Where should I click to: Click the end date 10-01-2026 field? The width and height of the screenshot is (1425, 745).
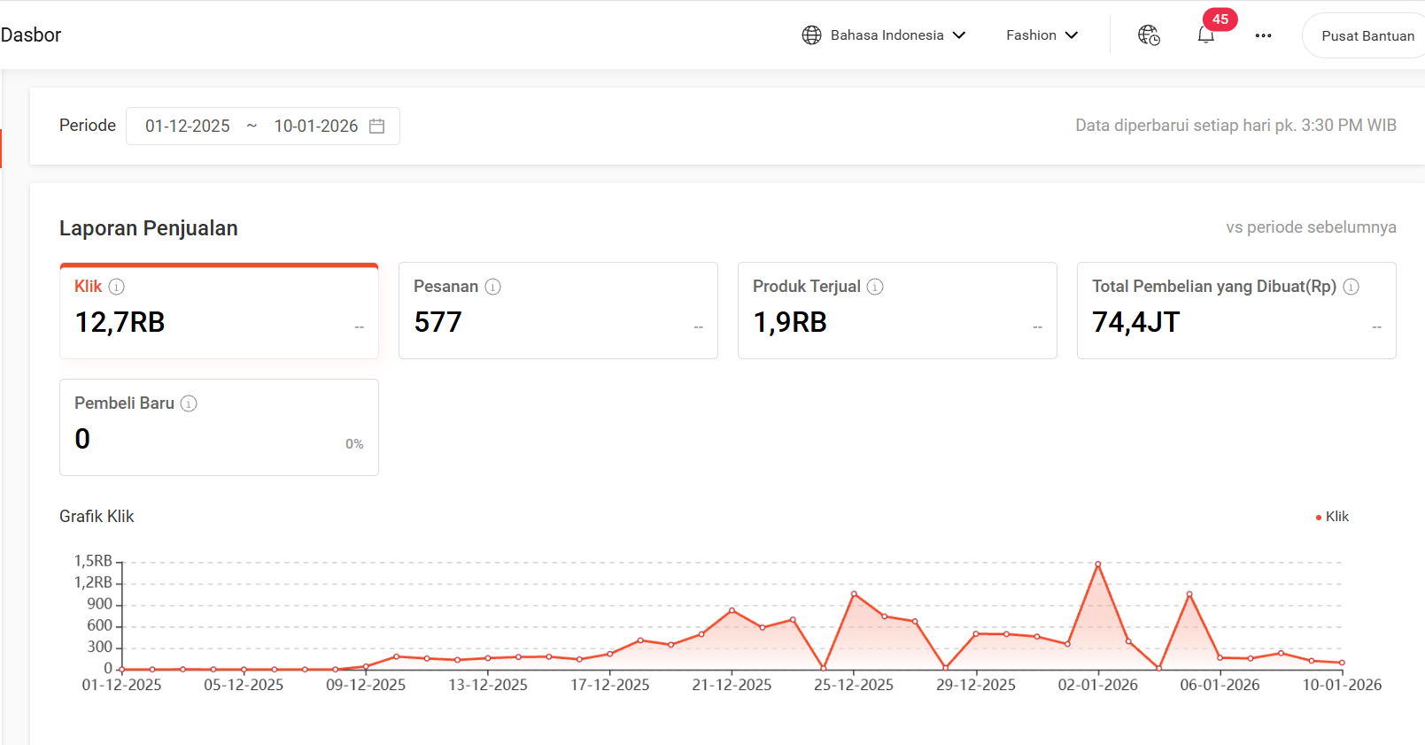315,127
